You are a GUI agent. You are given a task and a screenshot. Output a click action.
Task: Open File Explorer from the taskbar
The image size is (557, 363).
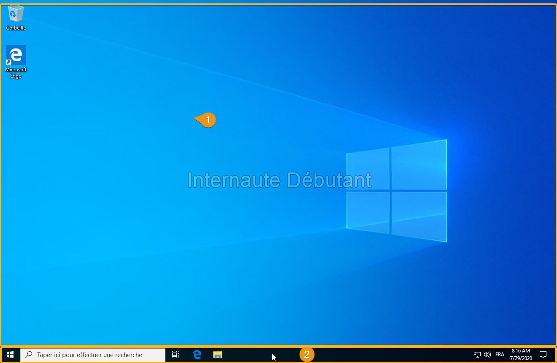pos(217,355)
